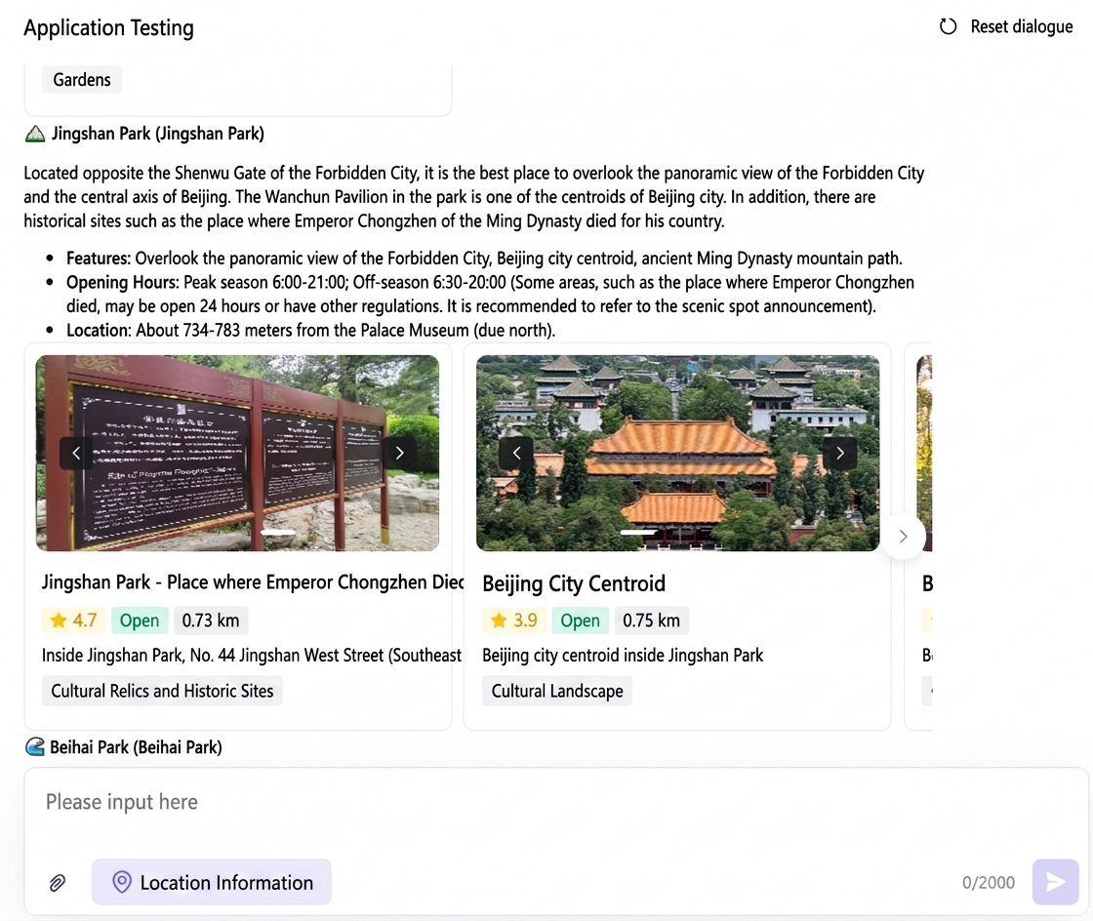This screenshot has width=1093, height=921.
Task: Click the 3.9 star rating badge
Action: 513,621
